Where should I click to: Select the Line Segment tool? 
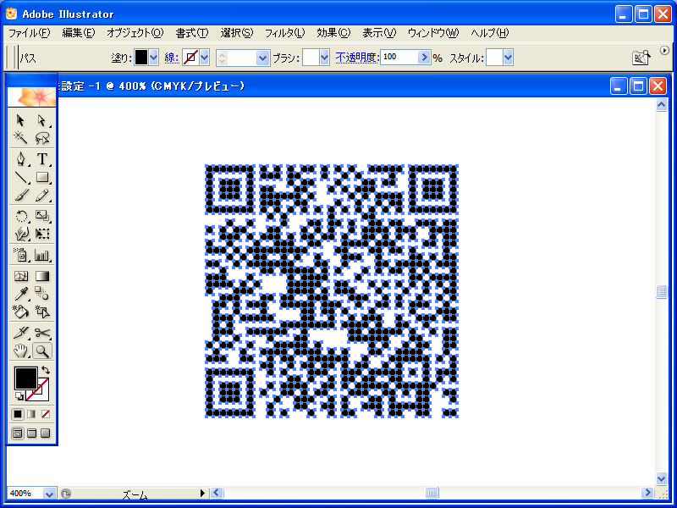point(20,177)
